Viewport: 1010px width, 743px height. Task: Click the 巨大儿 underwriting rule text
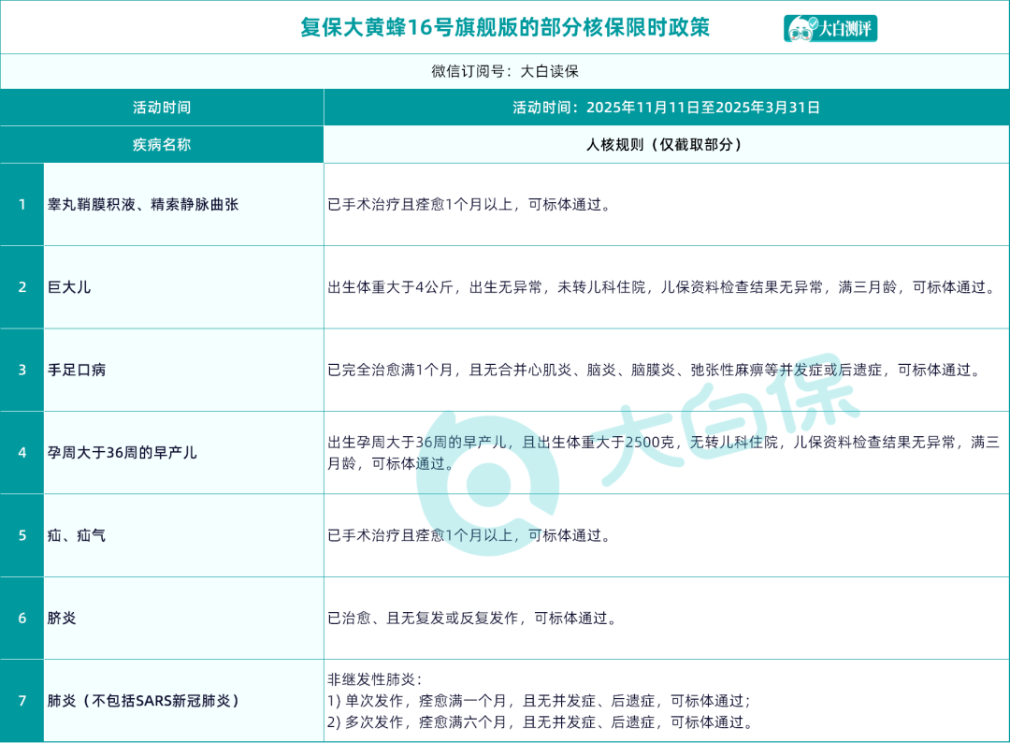point(662,287)
